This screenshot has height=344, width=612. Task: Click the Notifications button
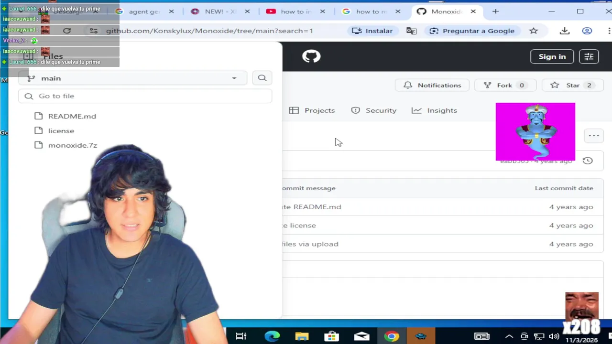click(432, 85)
